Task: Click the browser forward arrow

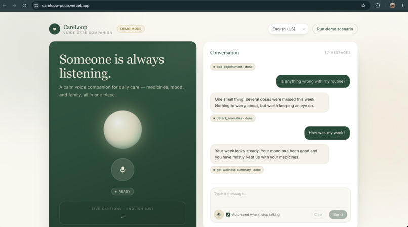Action: tap(14, 5)
